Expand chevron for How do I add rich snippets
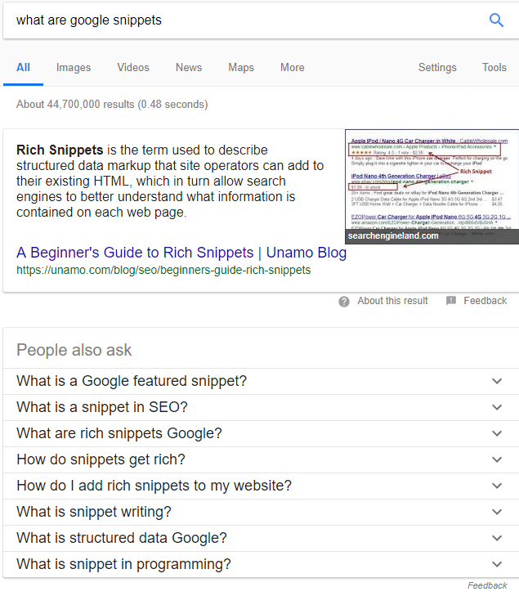 tap(497, 486)
